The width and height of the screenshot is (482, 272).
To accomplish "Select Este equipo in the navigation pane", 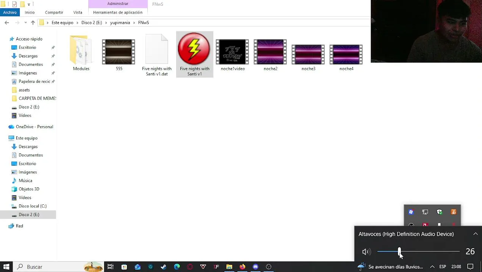I will pyautogui.click(x=27, y=138).
